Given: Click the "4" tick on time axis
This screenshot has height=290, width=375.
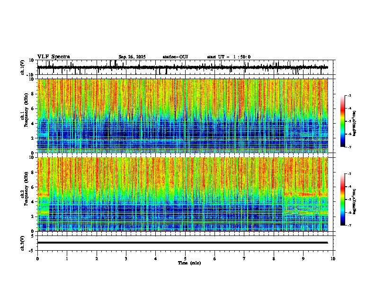Looking at the screenshot, I should coord(156,259).
